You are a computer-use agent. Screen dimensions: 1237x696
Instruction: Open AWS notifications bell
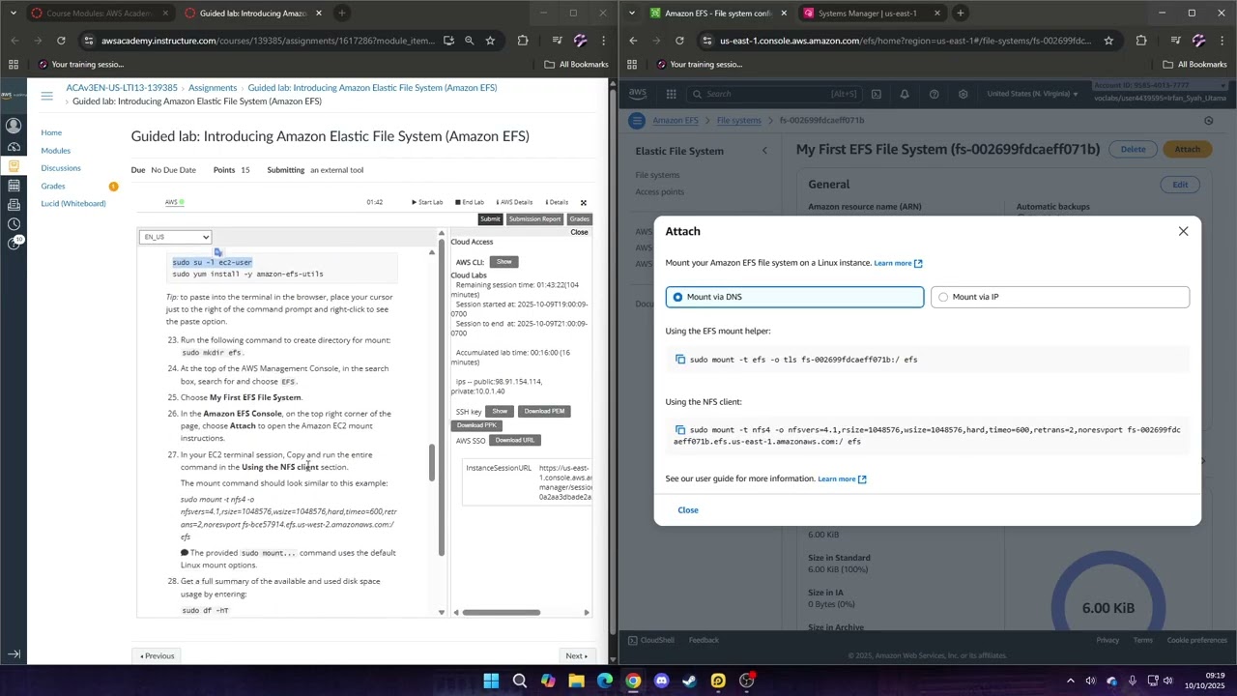pyautogui.click(x=905, y=94)
